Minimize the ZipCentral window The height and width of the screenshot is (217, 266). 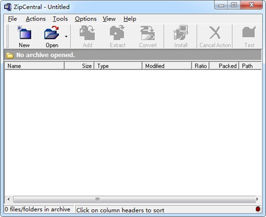click(x=221, y=5)
